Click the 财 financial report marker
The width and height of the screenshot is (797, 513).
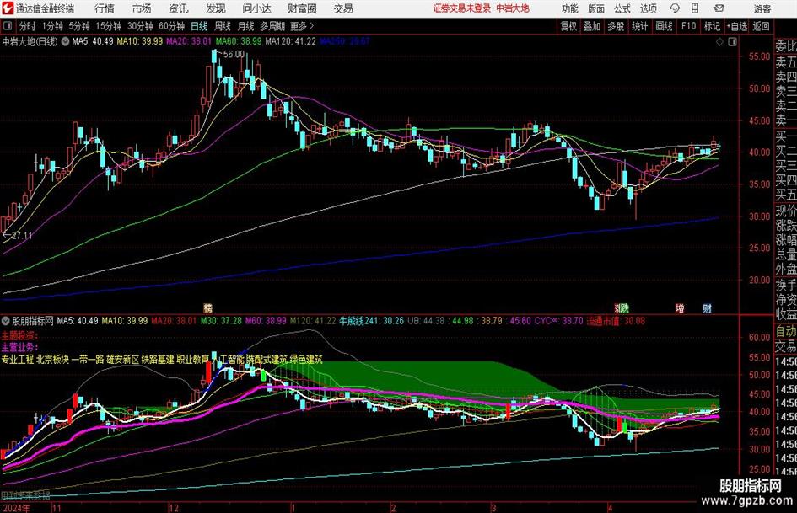pyautogui.click(x=707, y=308)
